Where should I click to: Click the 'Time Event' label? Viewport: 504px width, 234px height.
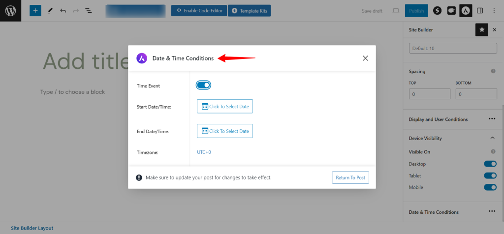click(148, 86)
